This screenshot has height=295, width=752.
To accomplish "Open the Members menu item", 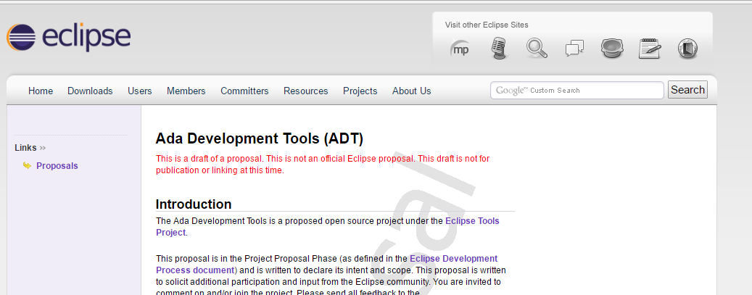I will point(186,91).
